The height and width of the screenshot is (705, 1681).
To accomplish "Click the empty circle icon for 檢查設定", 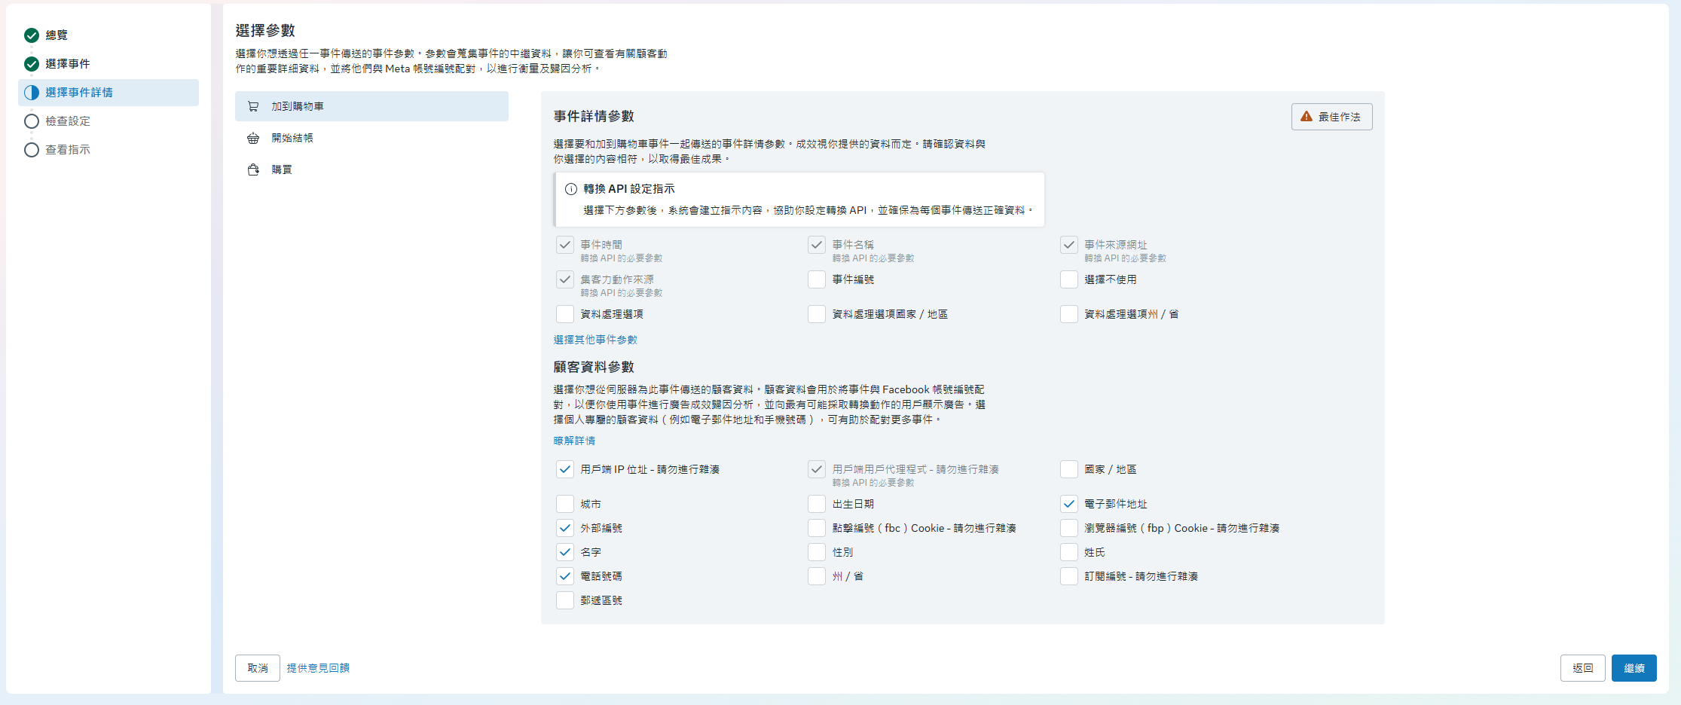I will point(32,121).
